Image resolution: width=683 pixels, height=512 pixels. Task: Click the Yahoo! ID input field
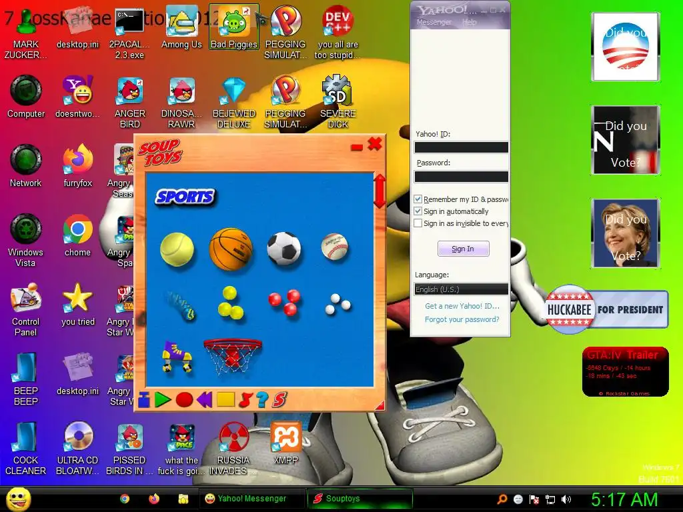click(x=462, y=147)
